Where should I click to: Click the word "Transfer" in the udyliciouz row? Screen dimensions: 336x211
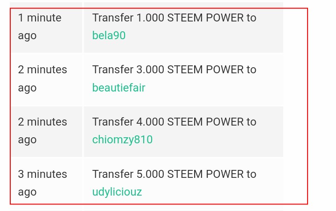(113, 174)
